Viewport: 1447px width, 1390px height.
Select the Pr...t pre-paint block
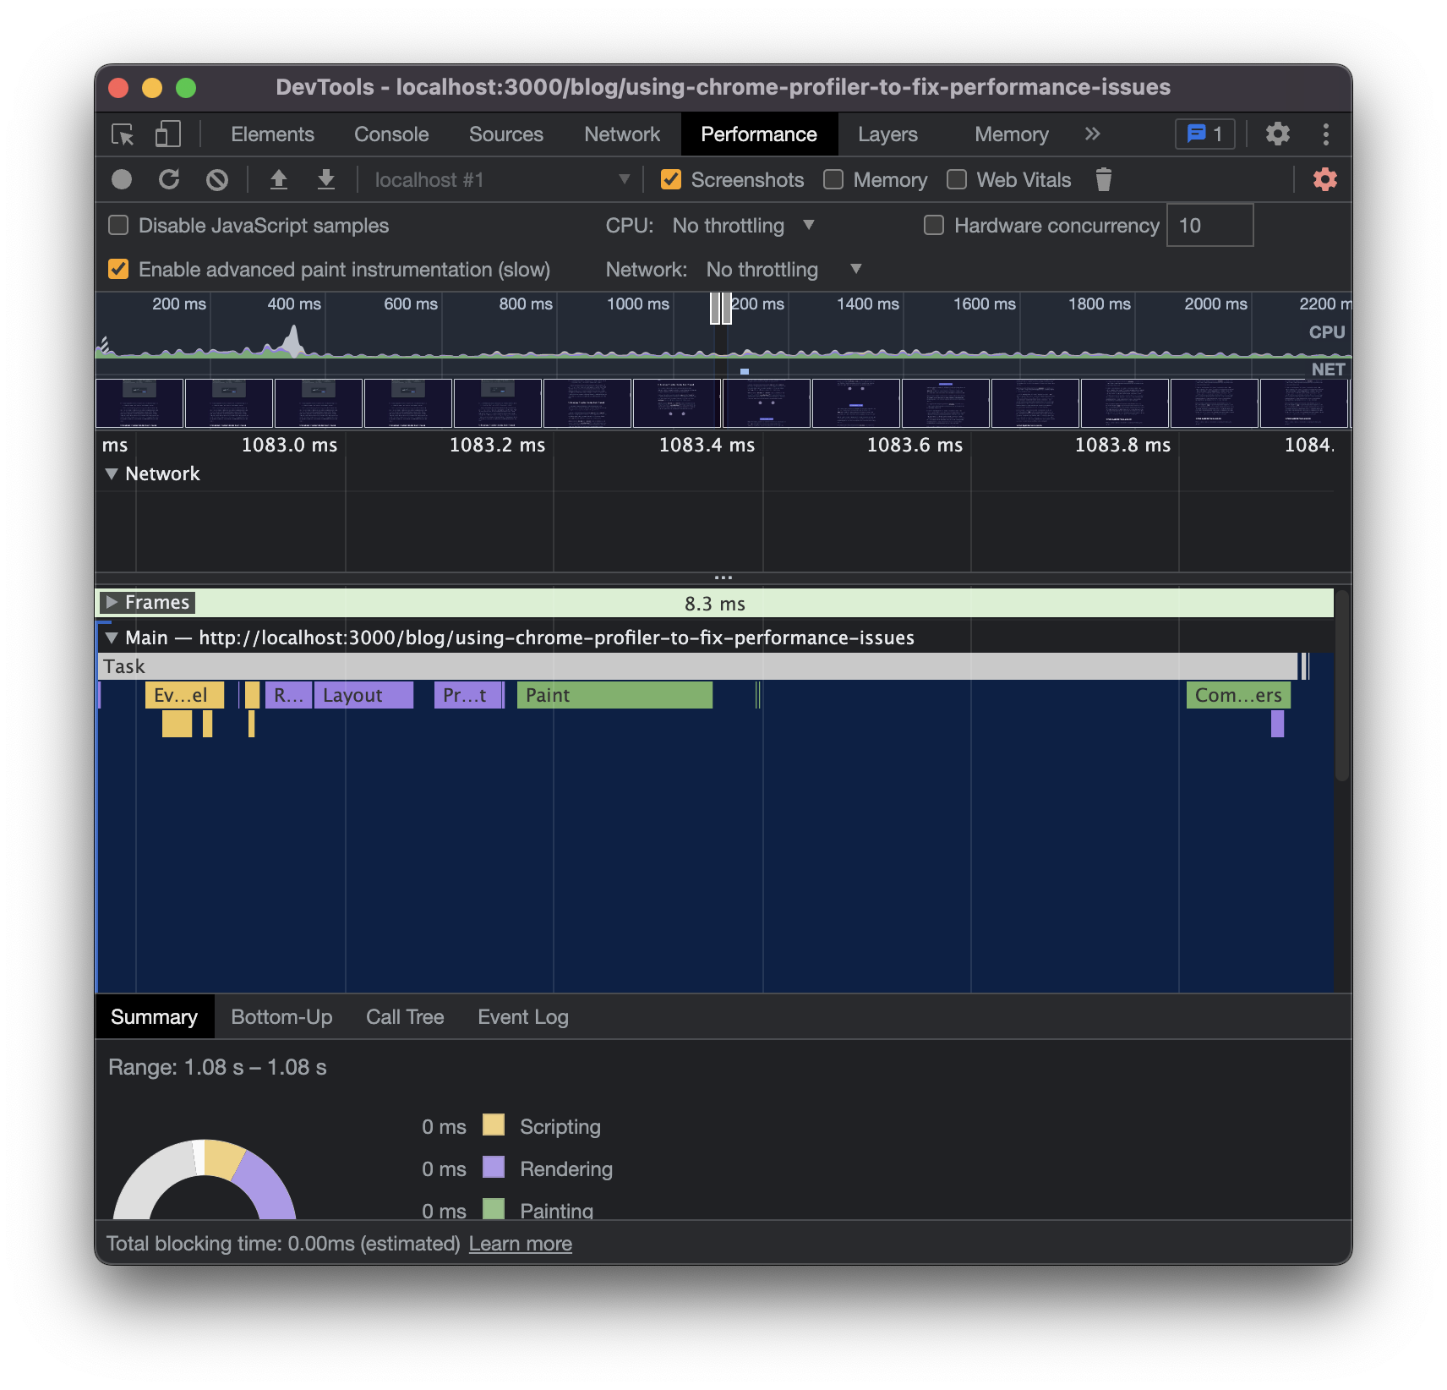(x=467, y=696)
